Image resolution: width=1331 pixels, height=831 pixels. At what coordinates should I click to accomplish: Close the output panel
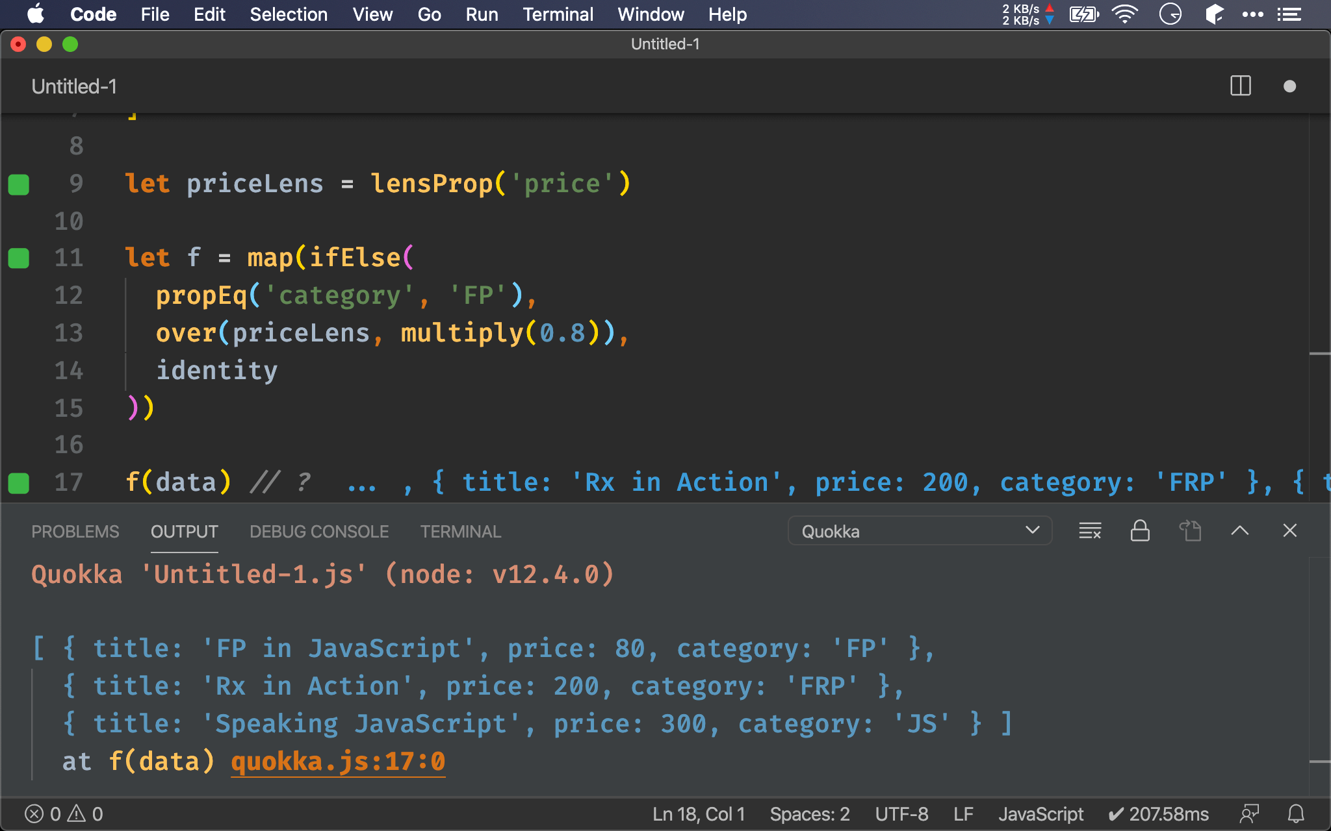tap(1291, 531)
